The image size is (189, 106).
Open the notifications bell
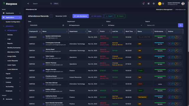pyautogui.click(x=144, y=4)
